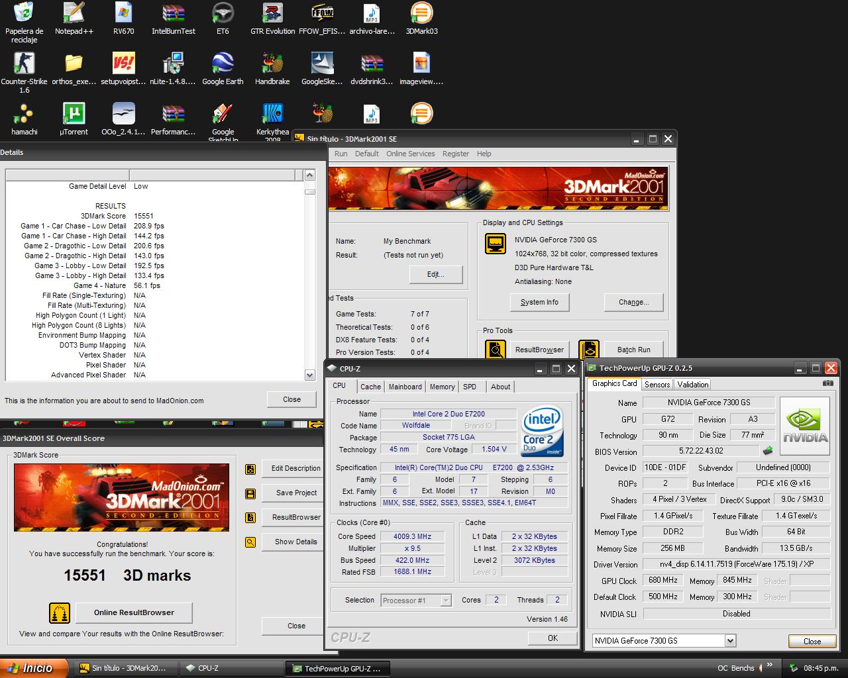Switch to CPU-Z SPD tab
Screen dimensions: 848x678
(470, 387)
